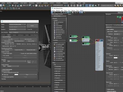Enable Render hidden lights checkbox

point(3,53)
